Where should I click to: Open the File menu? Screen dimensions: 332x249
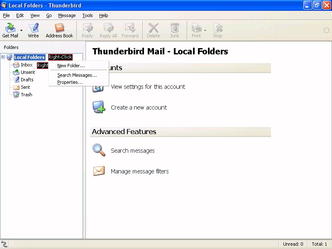6,15
